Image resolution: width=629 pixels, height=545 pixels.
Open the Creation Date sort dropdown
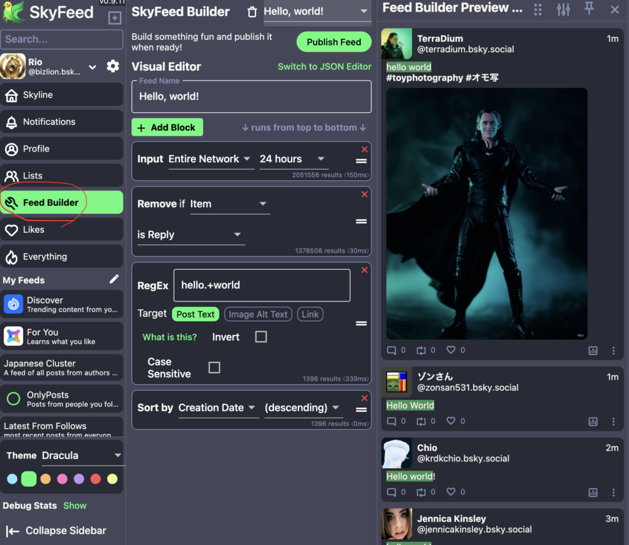point(218,408)
